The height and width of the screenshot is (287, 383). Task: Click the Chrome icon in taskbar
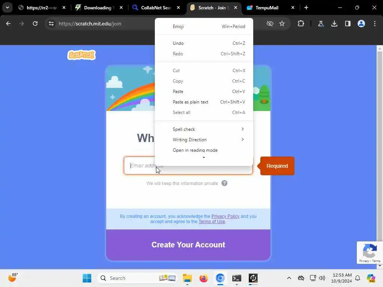[x=220, y=278]
